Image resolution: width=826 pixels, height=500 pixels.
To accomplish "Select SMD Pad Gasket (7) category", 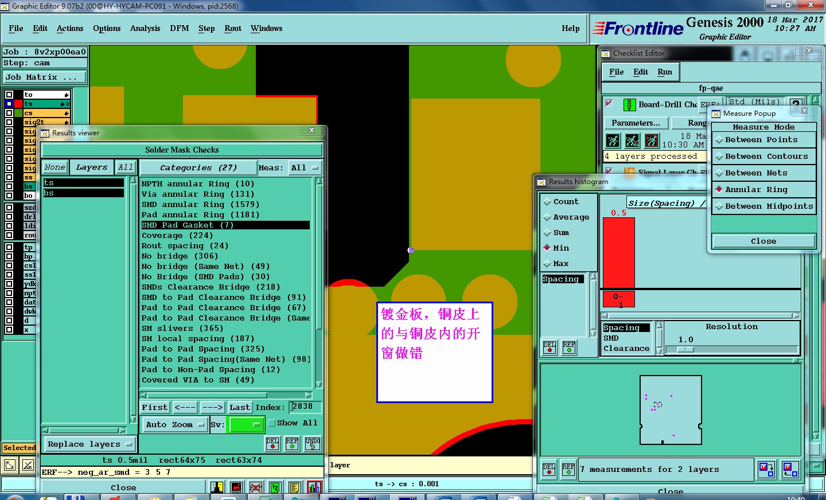I will click(225, 225).
